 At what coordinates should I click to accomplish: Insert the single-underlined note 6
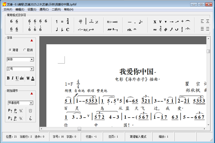click(17, 21)
